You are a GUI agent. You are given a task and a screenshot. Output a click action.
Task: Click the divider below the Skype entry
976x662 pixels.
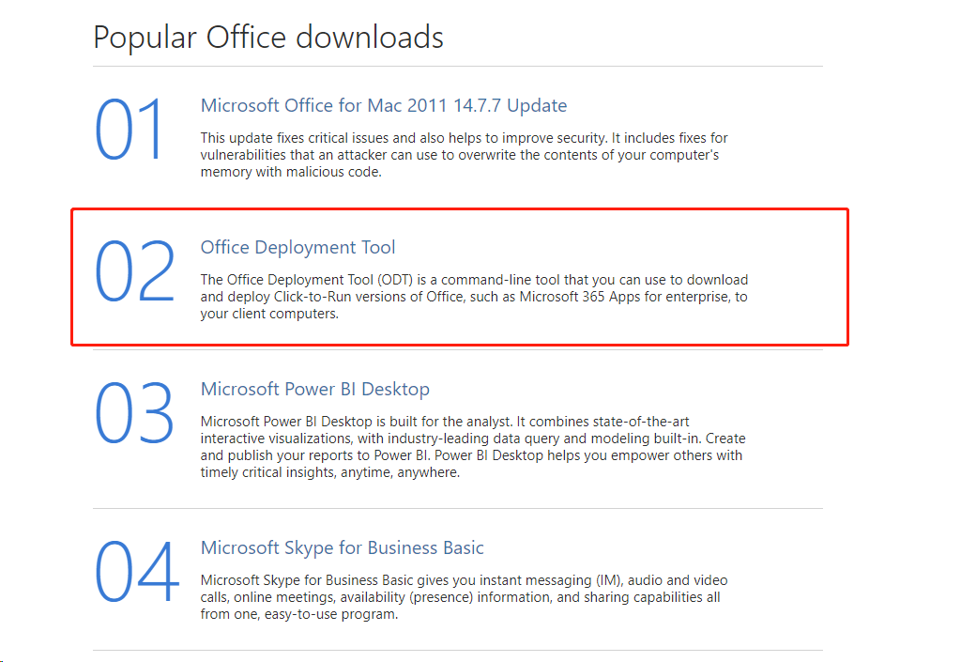point(458,650)
